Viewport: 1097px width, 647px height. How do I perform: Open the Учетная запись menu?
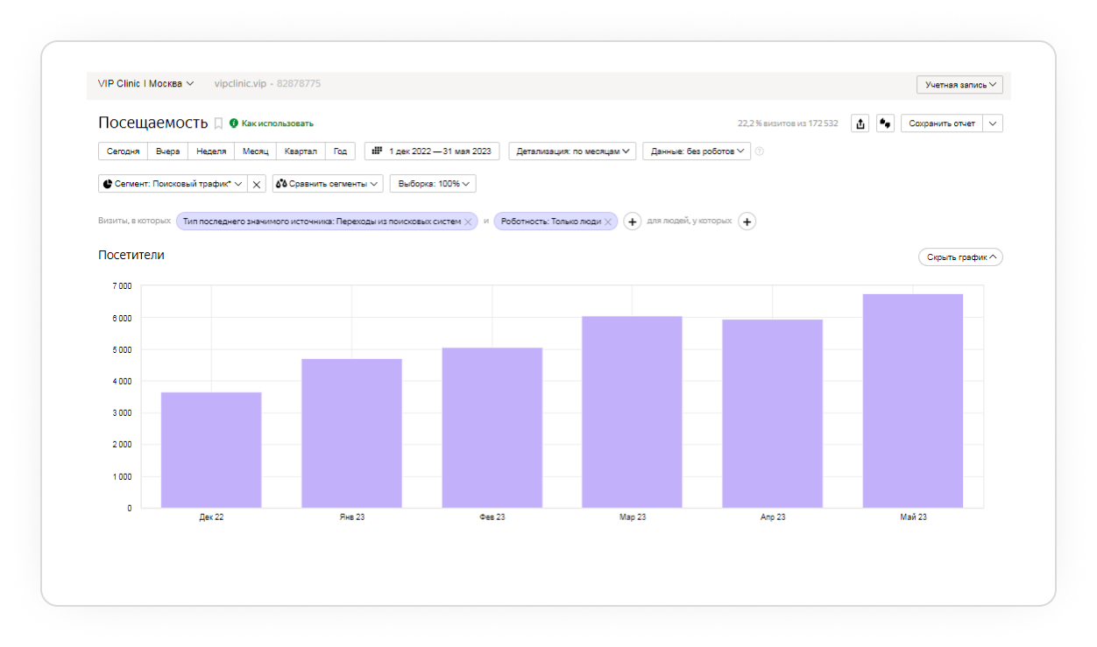coord(959,85)
